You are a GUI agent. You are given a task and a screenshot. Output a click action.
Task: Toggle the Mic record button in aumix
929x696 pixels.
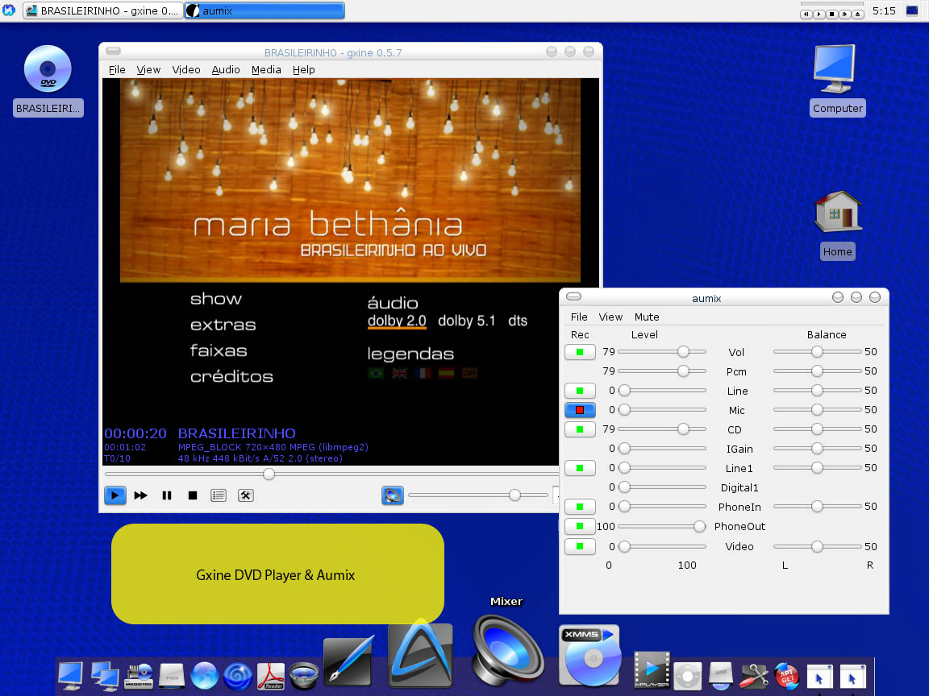click(580, 410)
